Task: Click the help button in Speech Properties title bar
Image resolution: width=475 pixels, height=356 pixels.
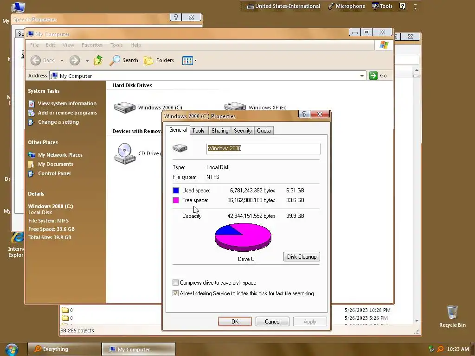Action: (176, 17)
